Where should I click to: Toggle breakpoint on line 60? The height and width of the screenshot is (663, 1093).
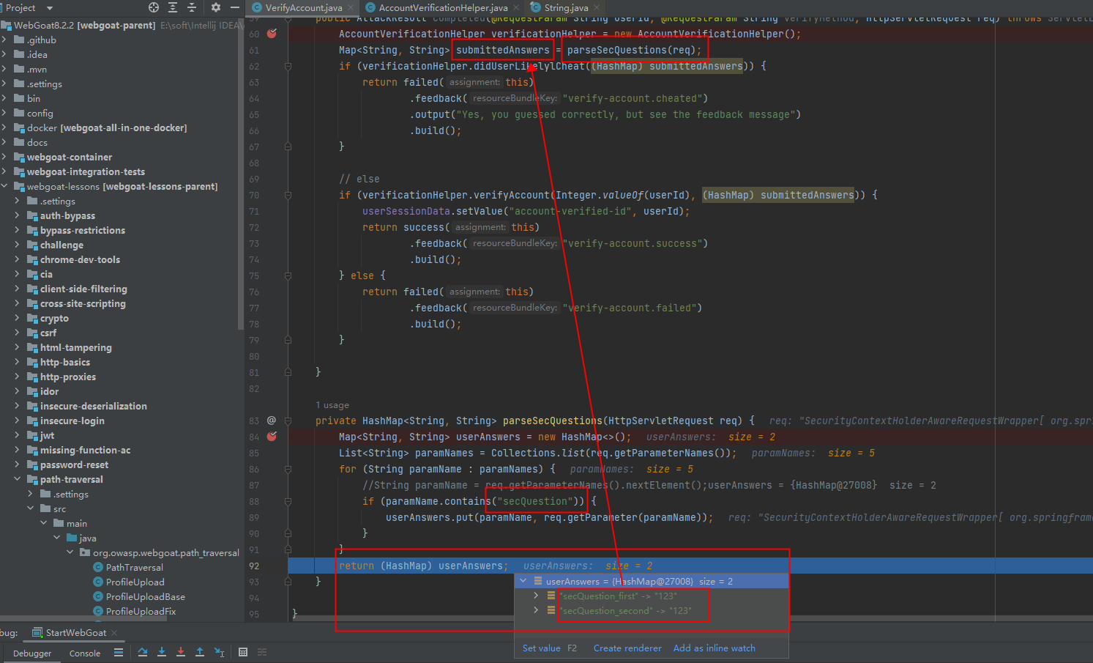(x=272, y=34)
